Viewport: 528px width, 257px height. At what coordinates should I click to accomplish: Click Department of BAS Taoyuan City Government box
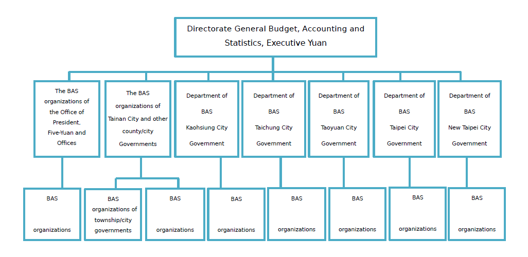(339, 119)
